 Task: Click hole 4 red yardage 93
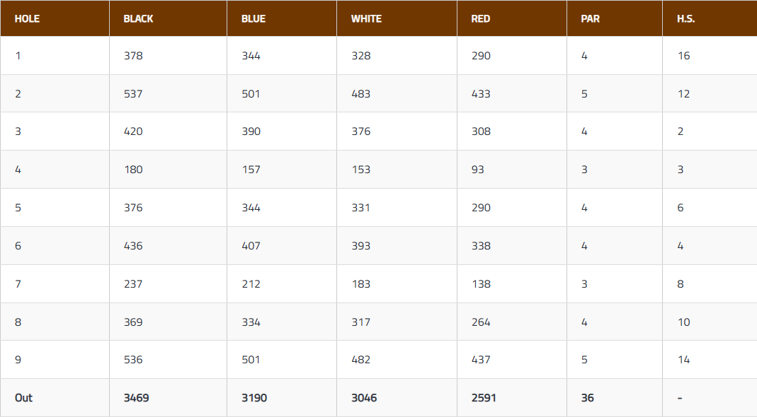[478, 170]
